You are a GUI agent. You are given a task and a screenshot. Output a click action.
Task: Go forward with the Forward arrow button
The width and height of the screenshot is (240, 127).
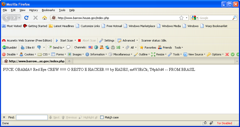click(14, 18)
